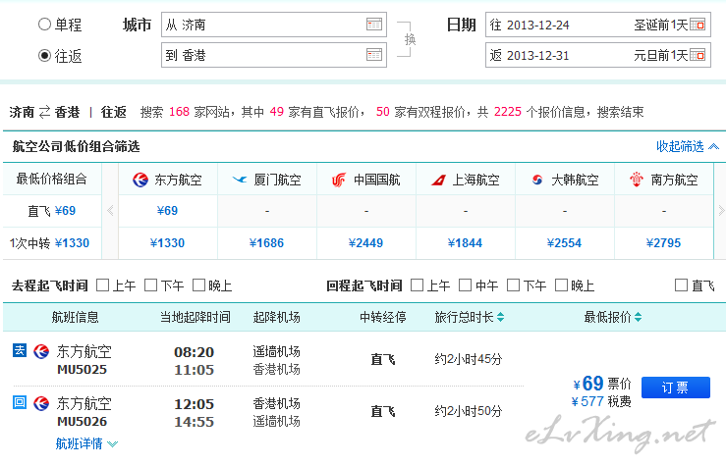Screen dimensions: 726x466
Task: Open calendar icon for 返 2013-12-31
Action: (698, 55)
